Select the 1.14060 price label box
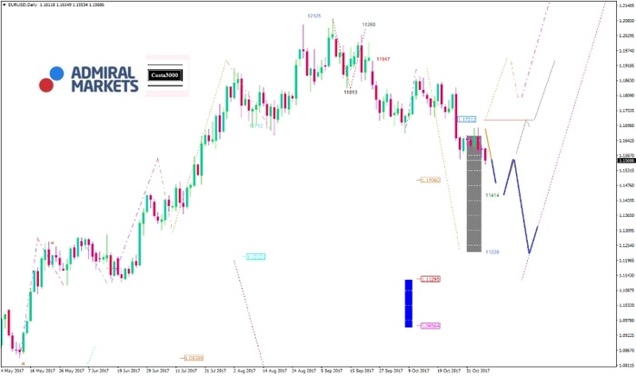The height and width of the screenshot is (376, 636). click(430, 180)
